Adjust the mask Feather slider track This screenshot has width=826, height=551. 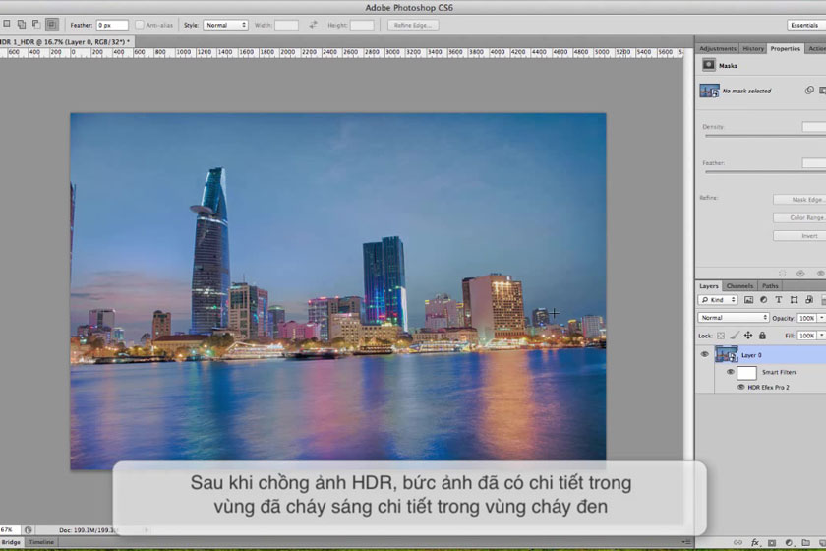click(x=765, y=172)
